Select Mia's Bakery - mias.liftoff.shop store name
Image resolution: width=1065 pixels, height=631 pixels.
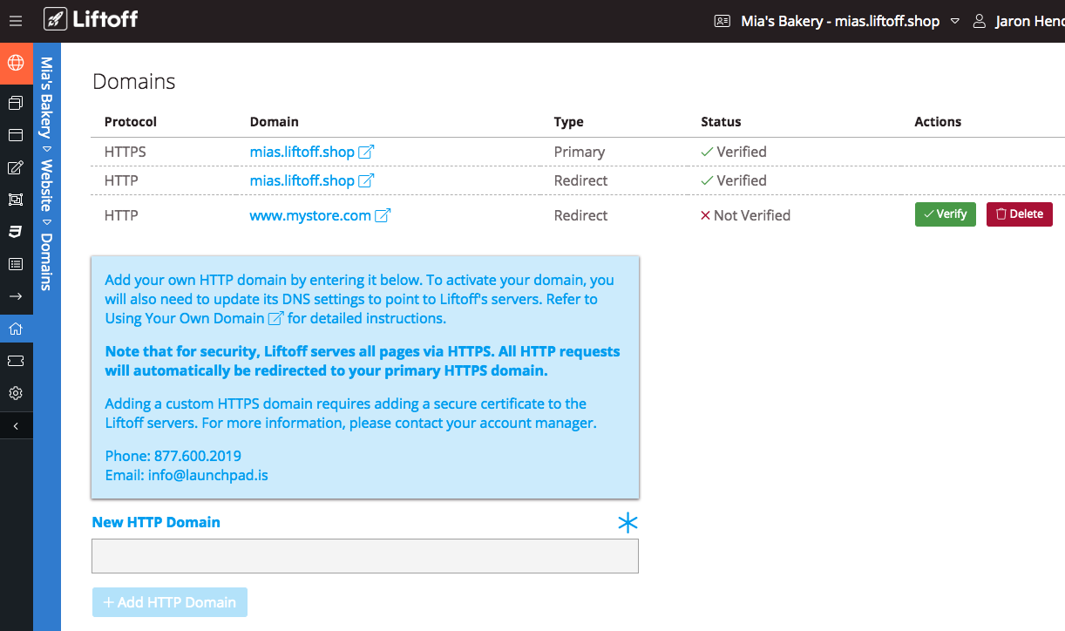pyautogui.click(x=840, y=21)
